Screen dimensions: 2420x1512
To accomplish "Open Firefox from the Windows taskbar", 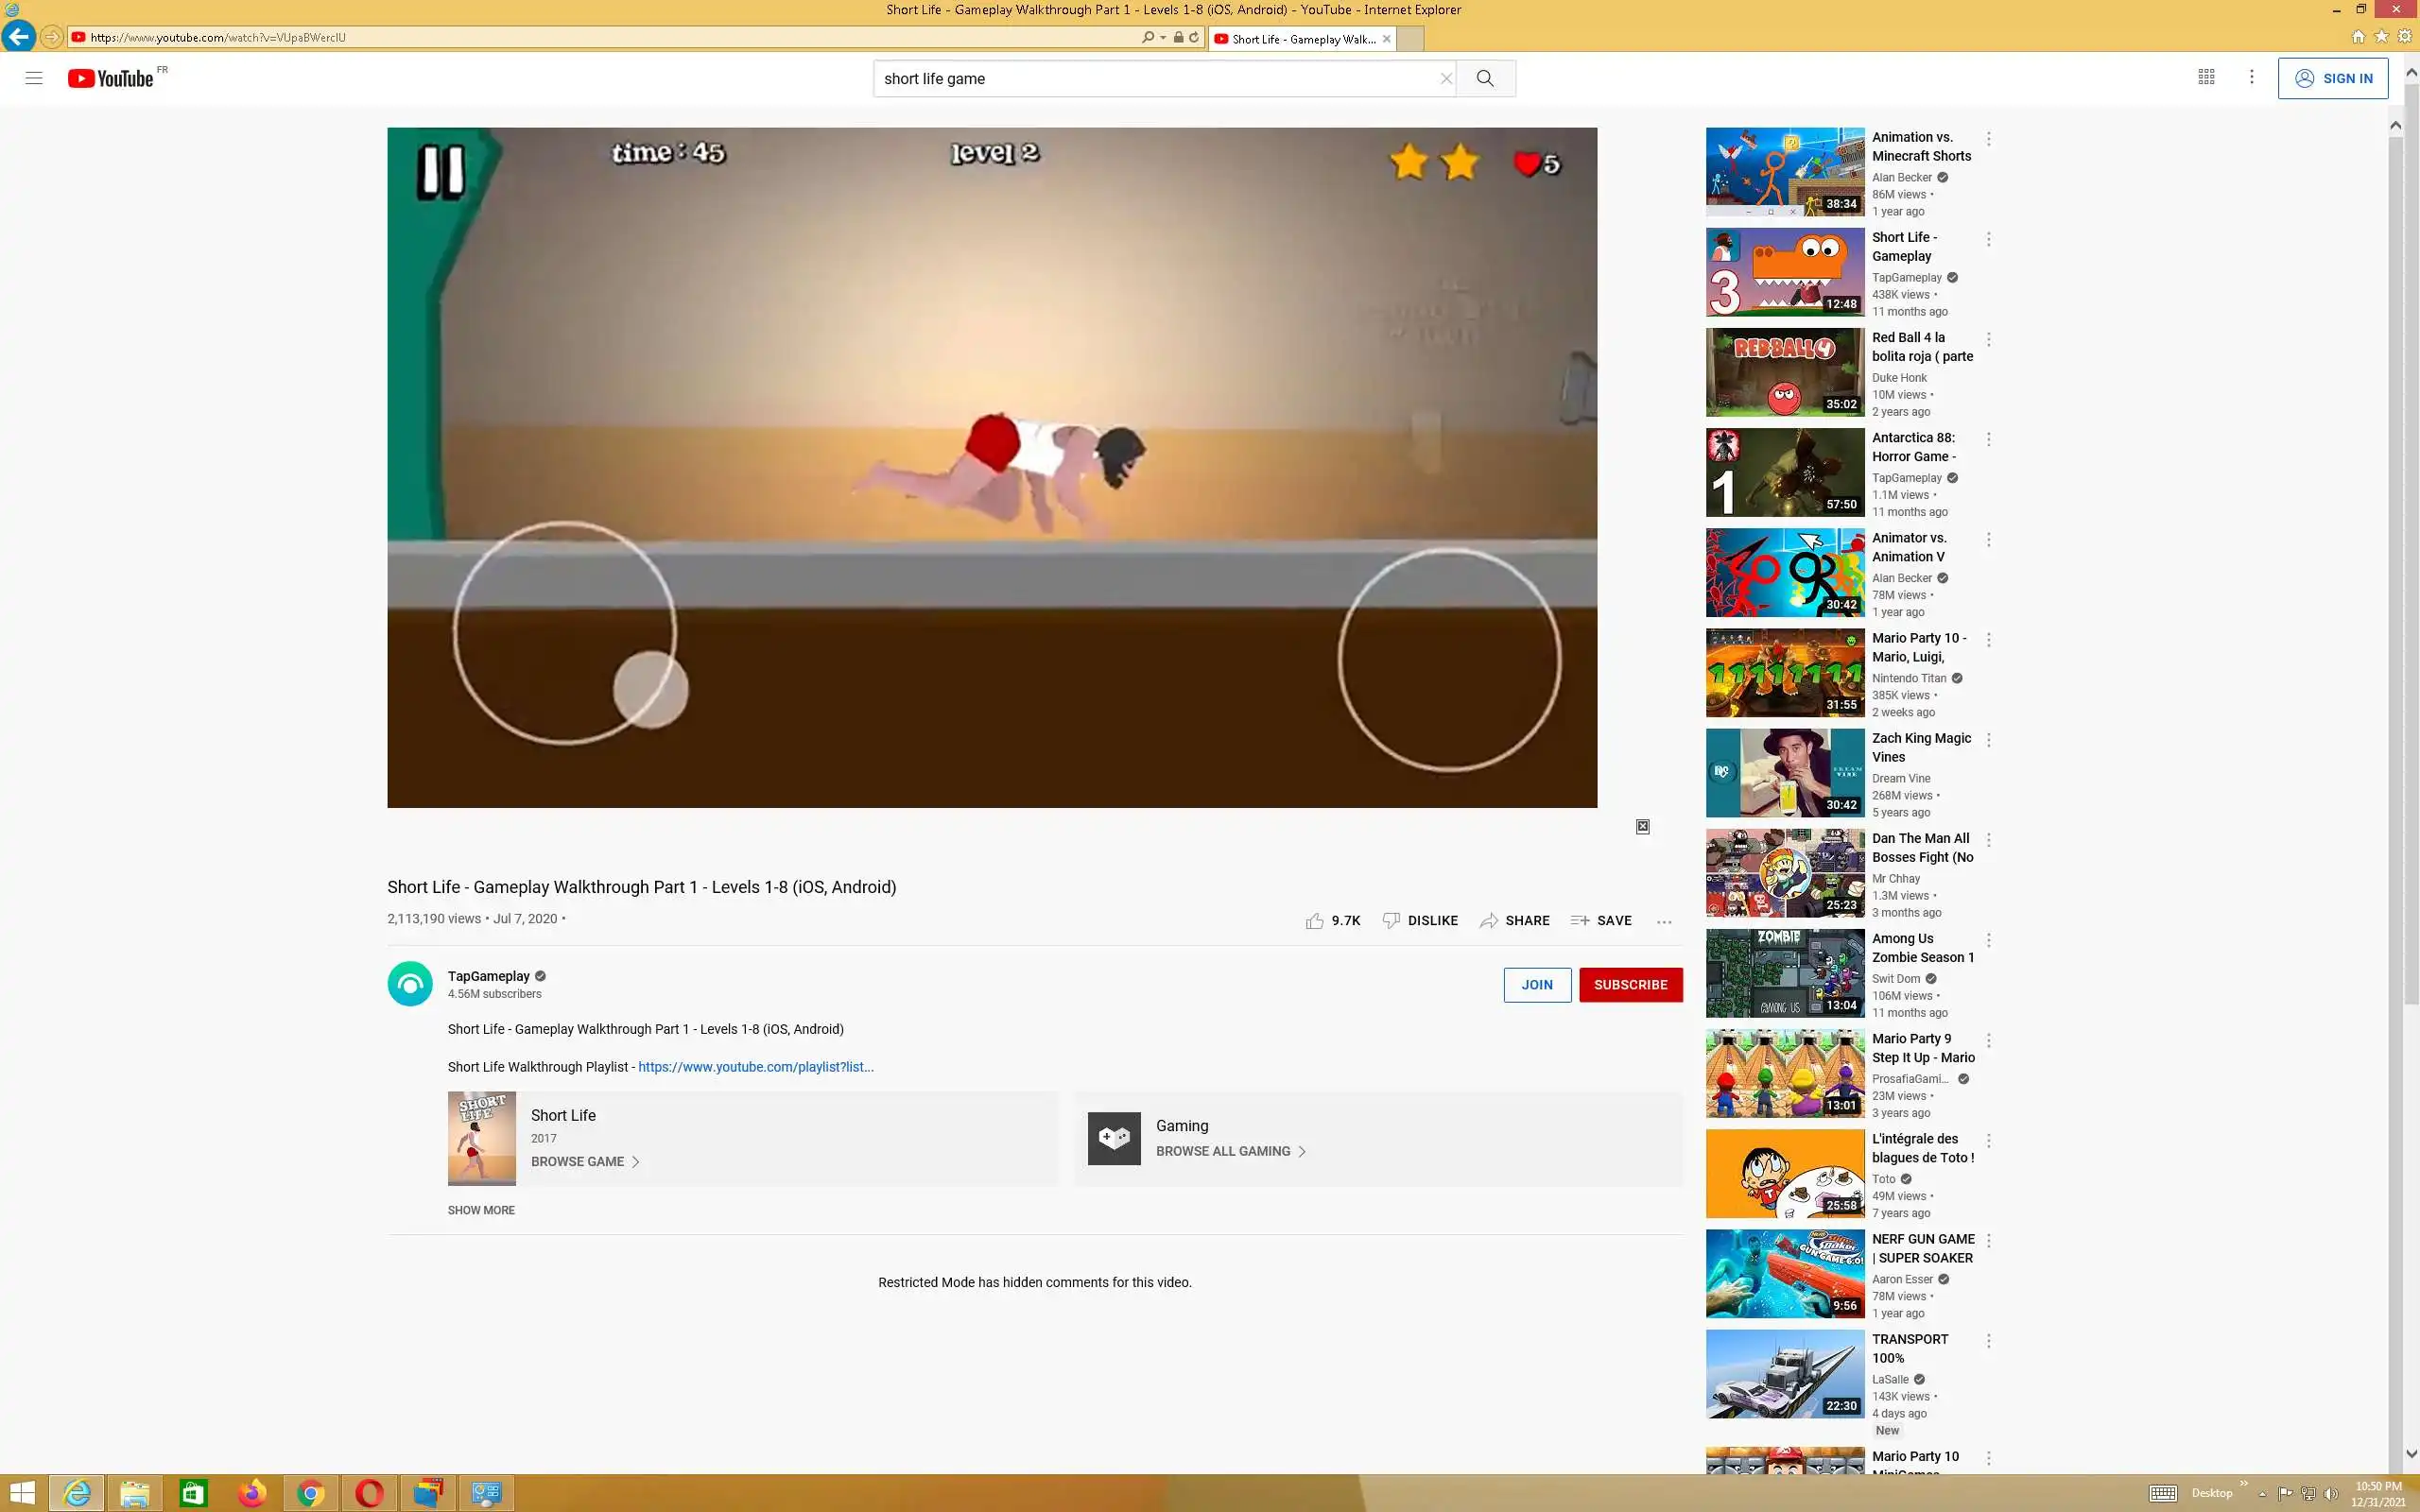I will click(252, 1493).
